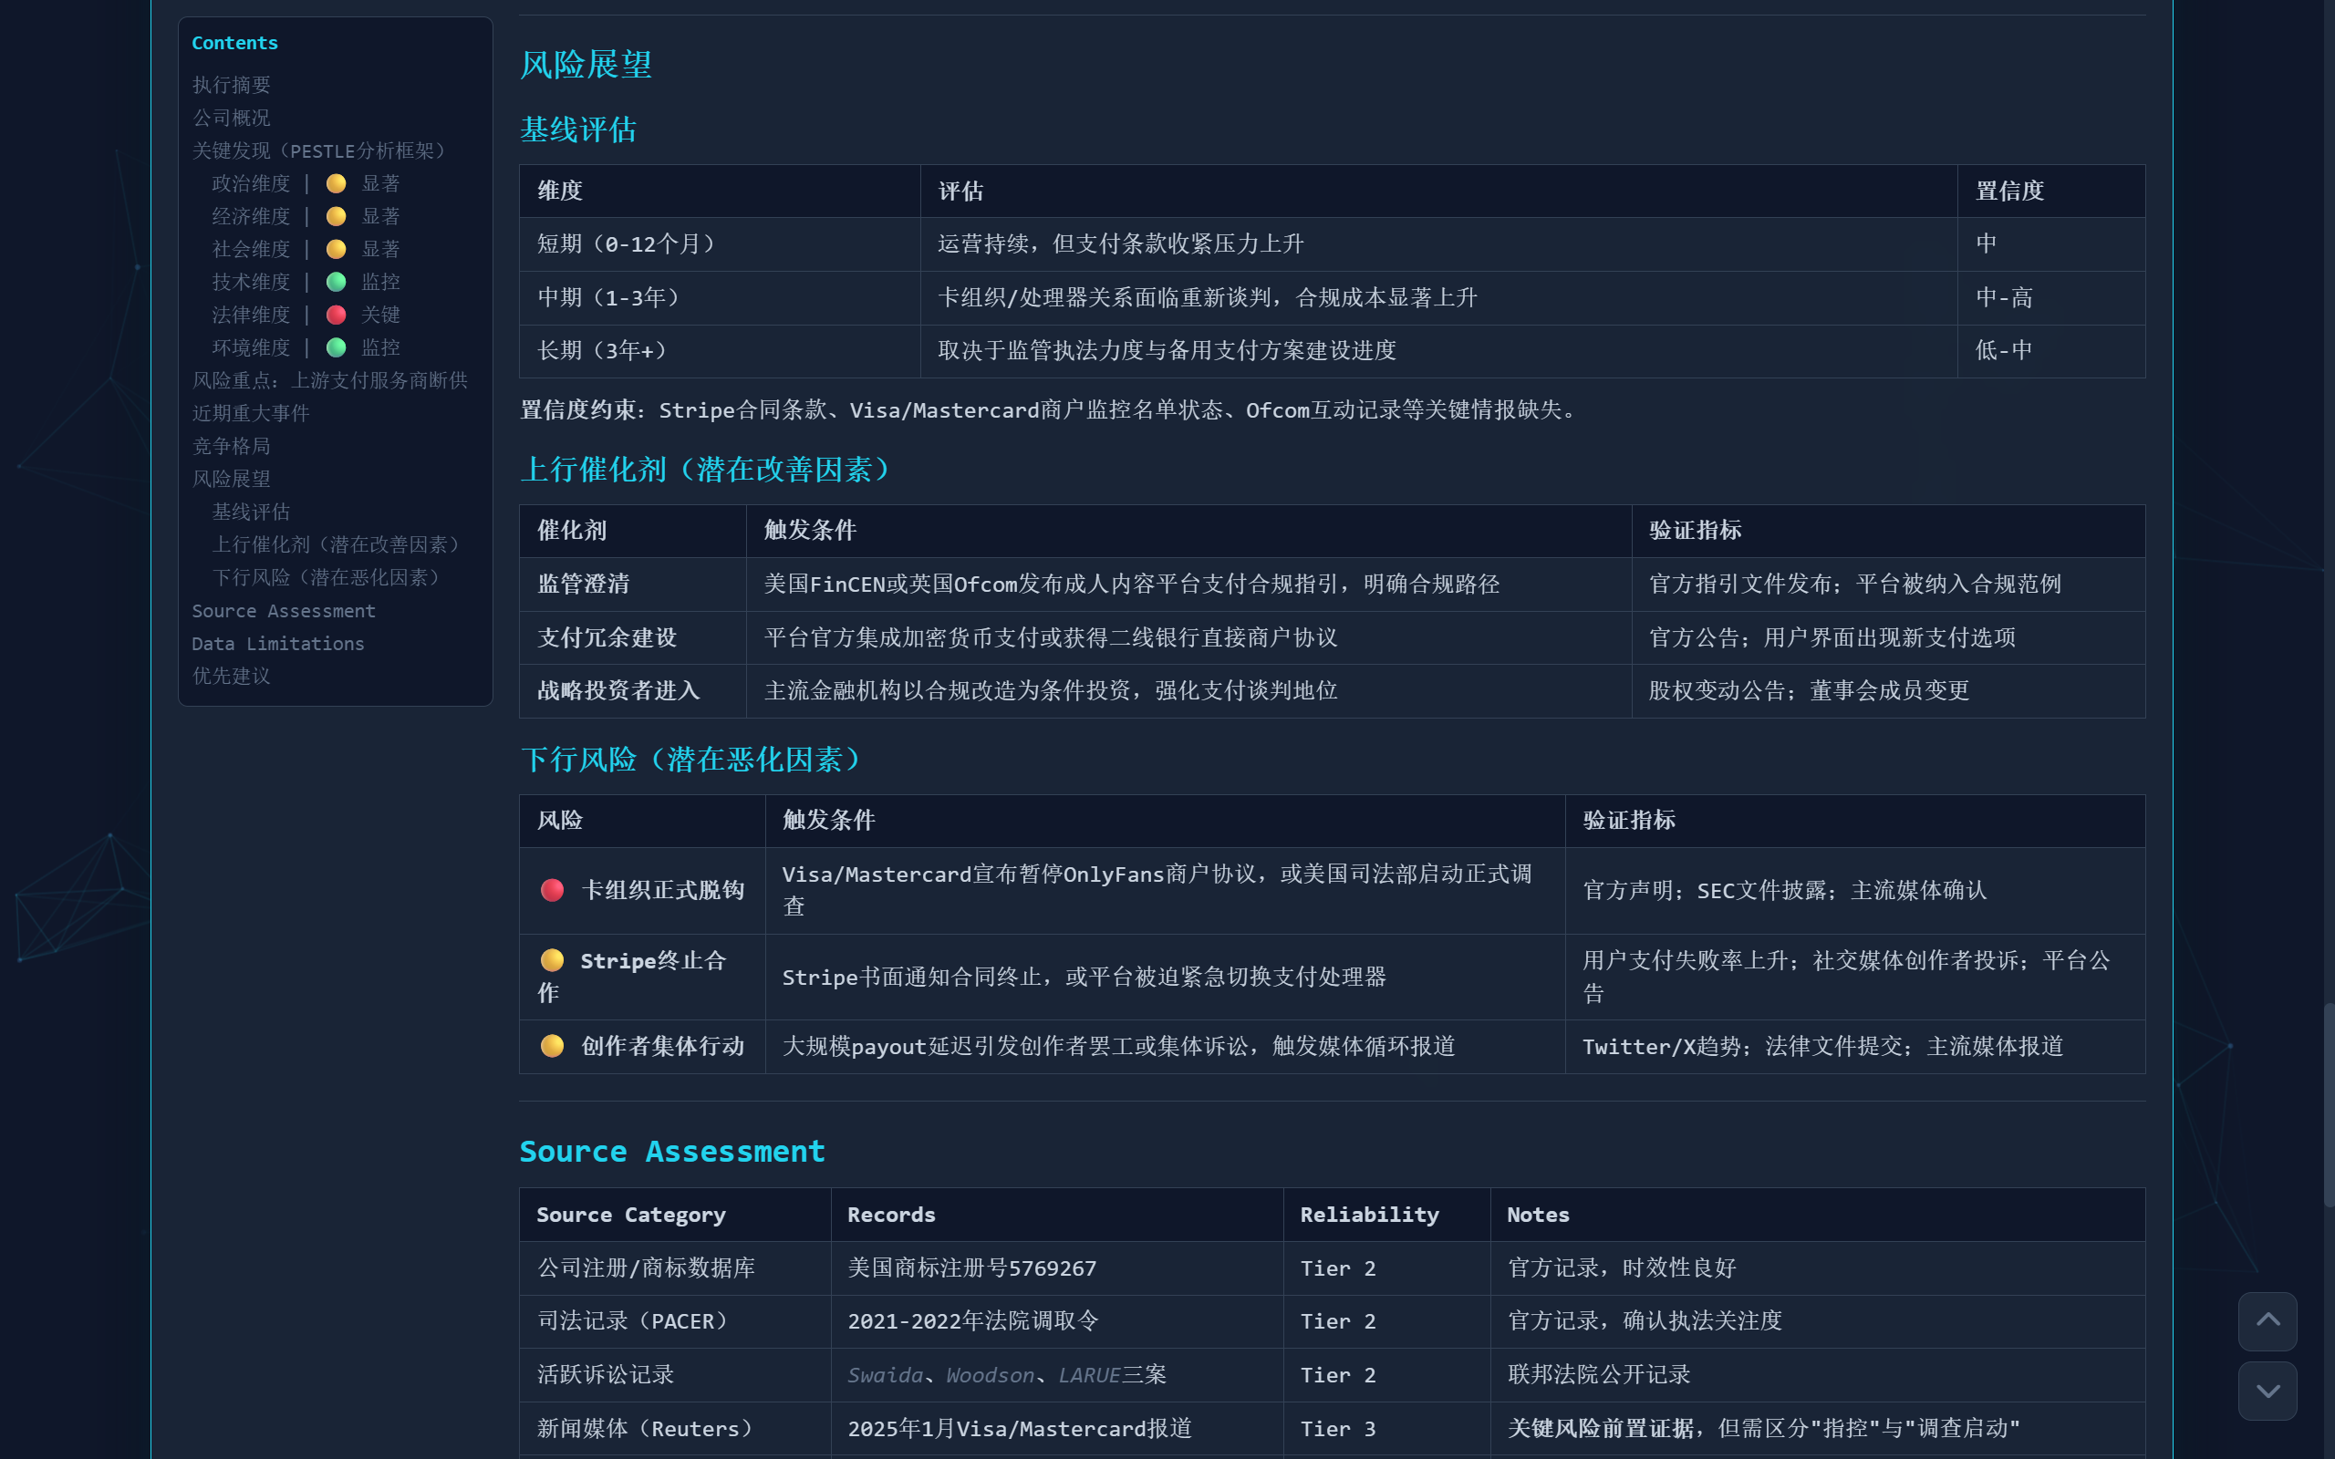Image resolution: width=2335 pixels, height=1459 pixels.
Task: Click Source Category column header
Action: [675, 1215]
